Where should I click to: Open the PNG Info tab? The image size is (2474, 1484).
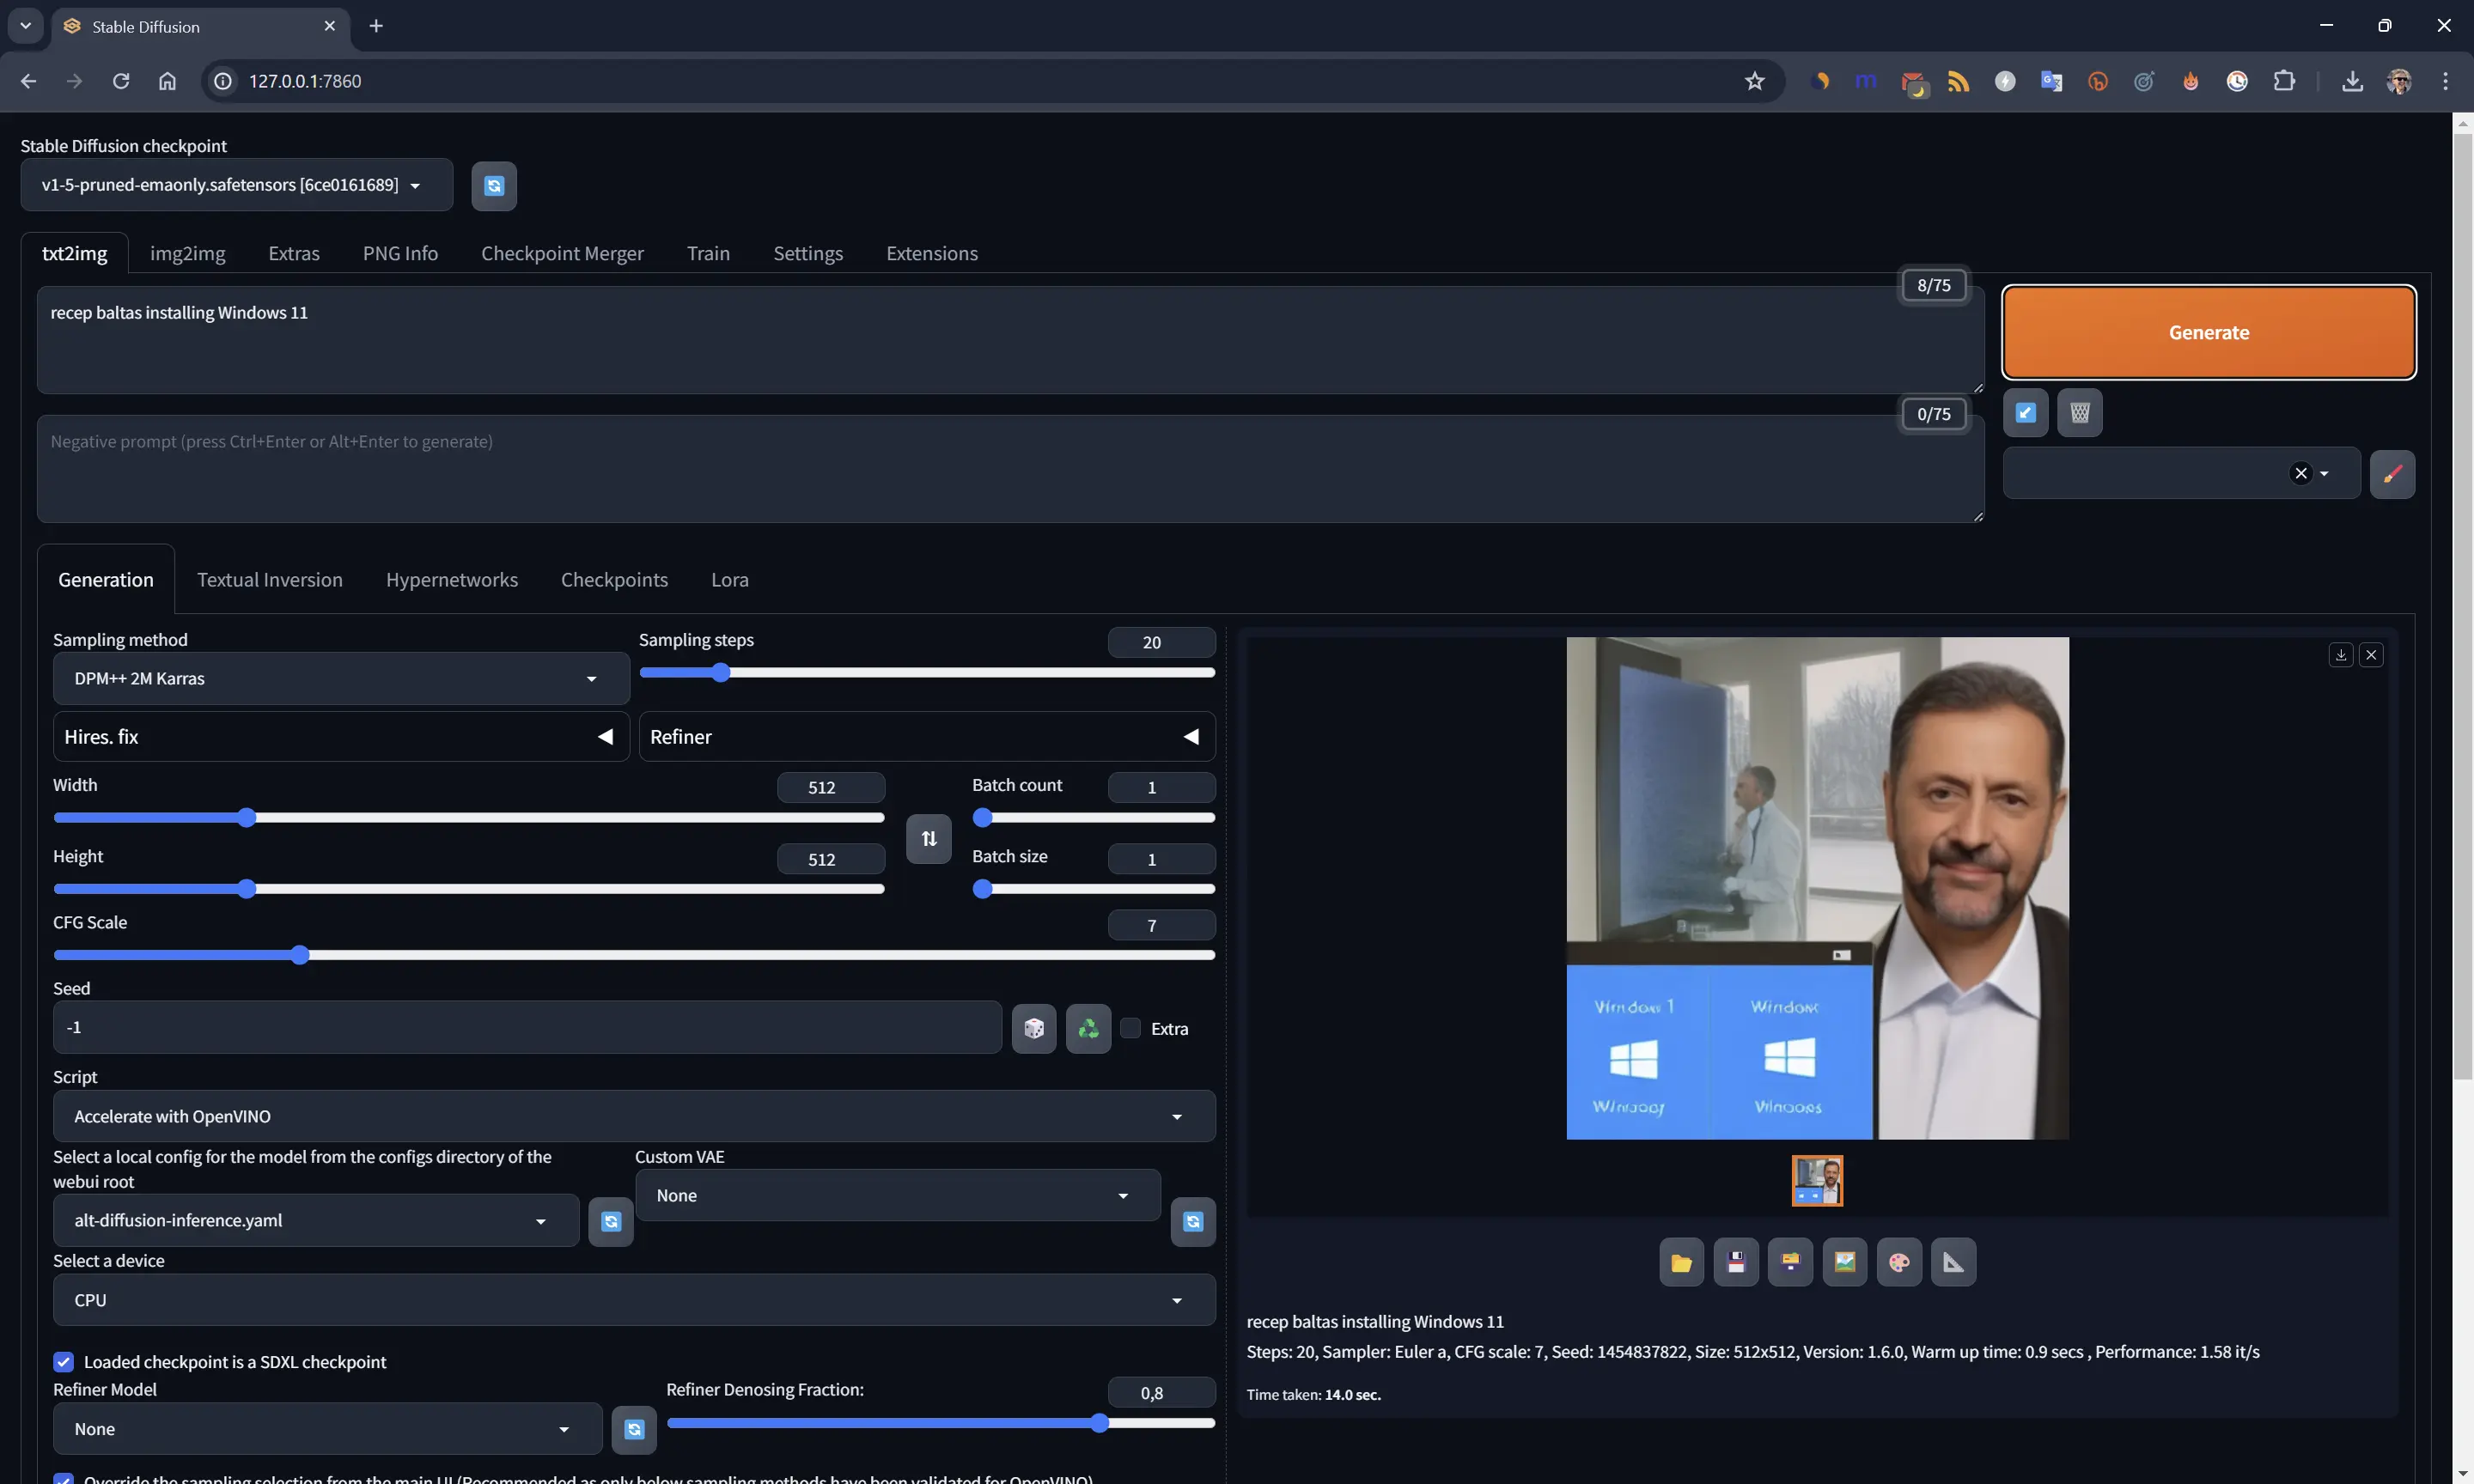pos(400,254)
